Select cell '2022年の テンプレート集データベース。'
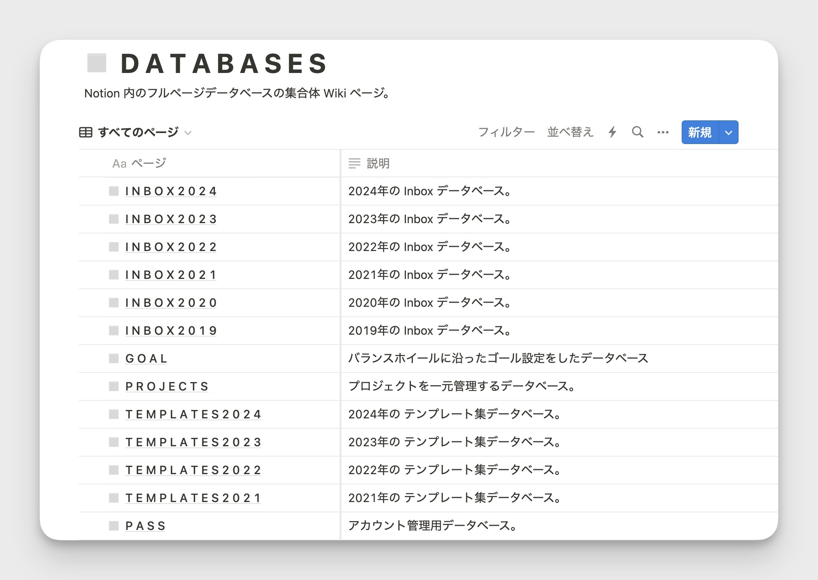Image resolution: width=818 pixels, height=580 pixels. [x=559, y=470]
